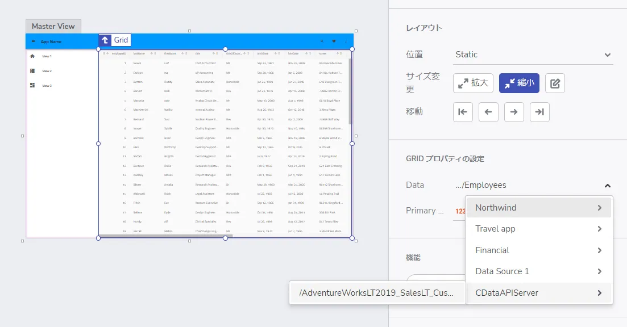Choose the AdventureWorksLT2019_SalesLT_Cus... submenu entry
Screen dimensions: 627x327
[x=377, y=293]
